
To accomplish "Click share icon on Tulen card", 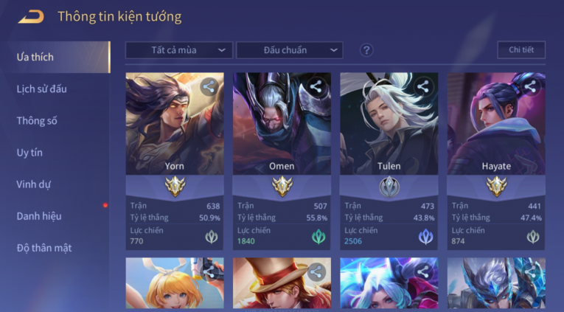I will (x=423, y=87).
